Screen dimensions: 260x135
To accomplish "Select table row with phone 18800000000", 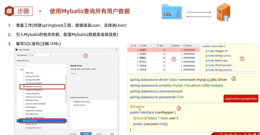I will (x=163, y=50).
